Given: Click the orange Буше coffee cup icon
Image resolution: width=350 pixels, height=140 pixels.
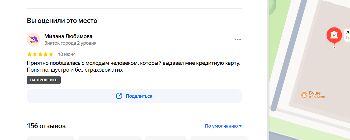Looking at the screenshot, I should 304,95.
